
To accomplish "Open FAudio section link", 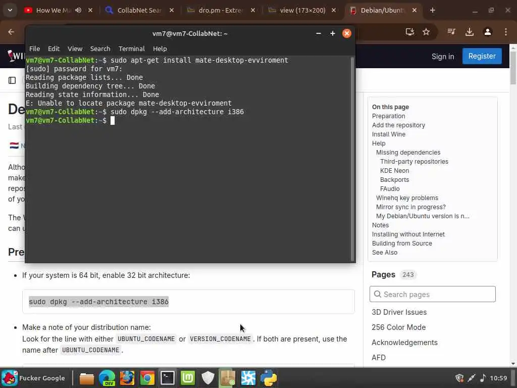I will [x=390, y=189].
